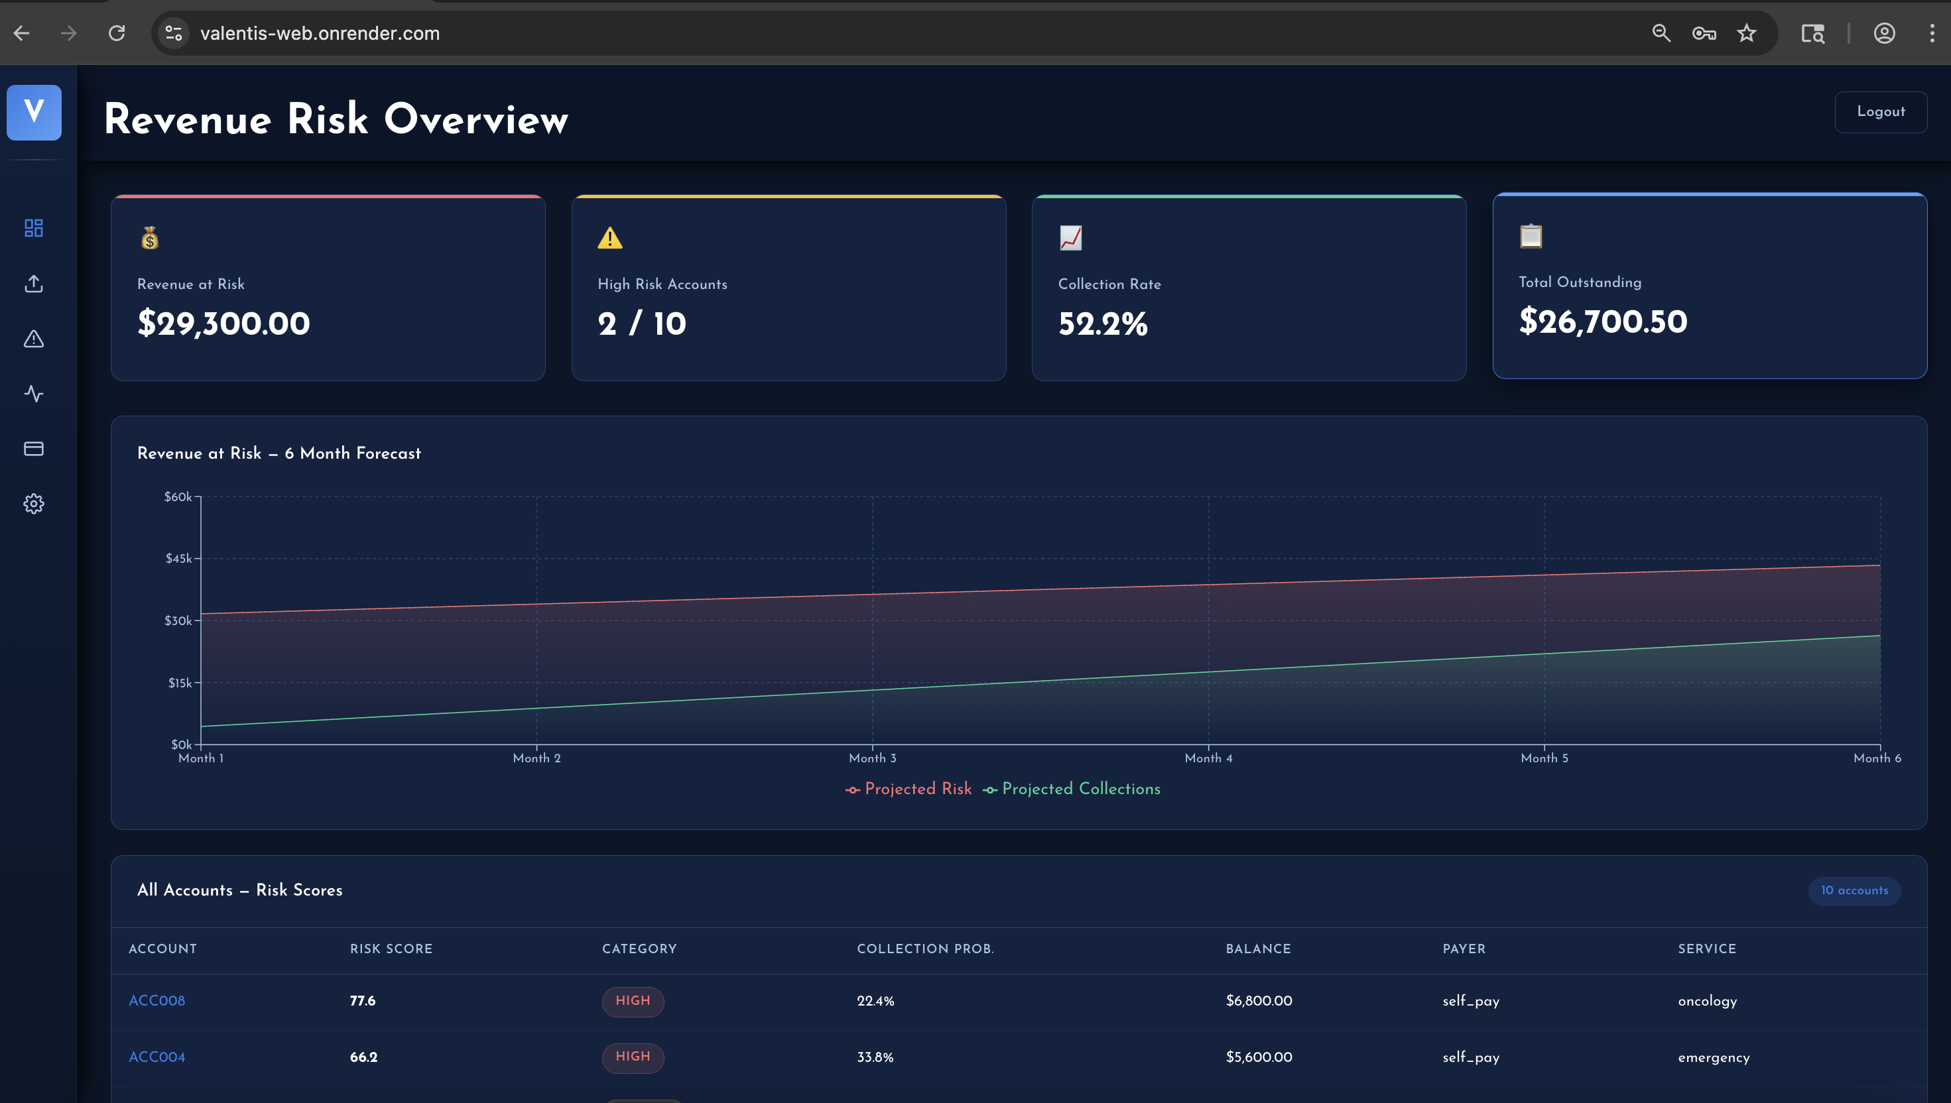
Task: Click the Logout button
Action: 1881,112
